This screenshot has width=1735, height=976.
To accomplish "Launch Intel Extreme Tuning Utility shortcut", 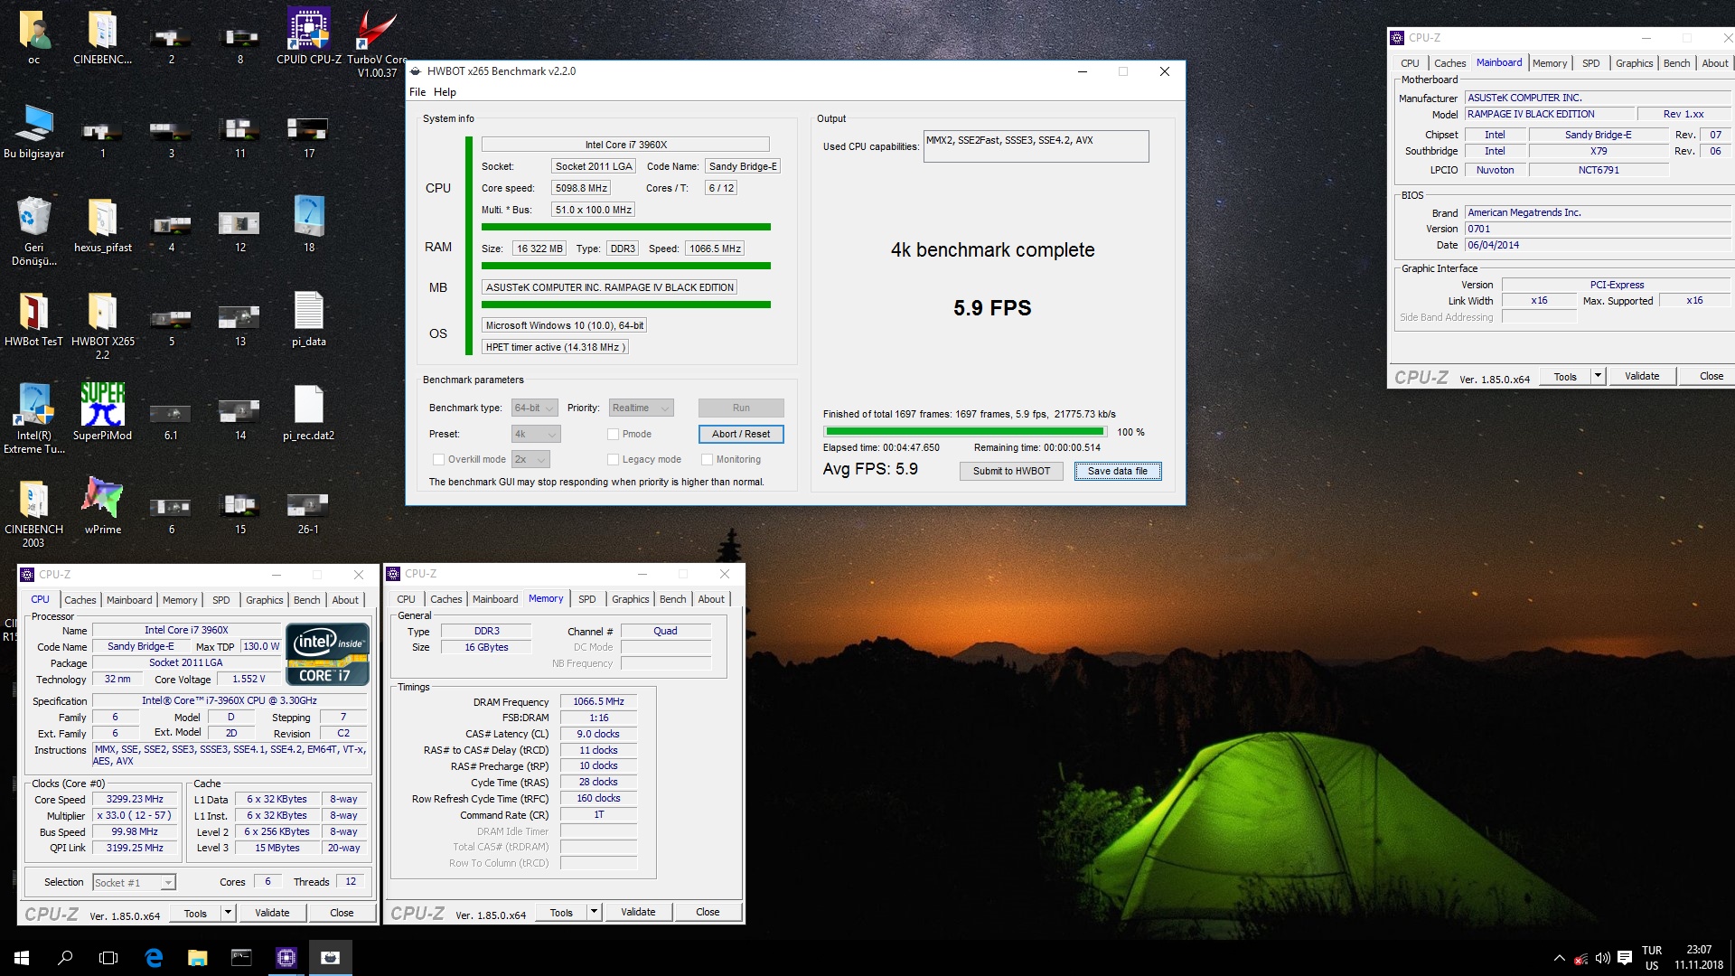I will pos(33,418).
